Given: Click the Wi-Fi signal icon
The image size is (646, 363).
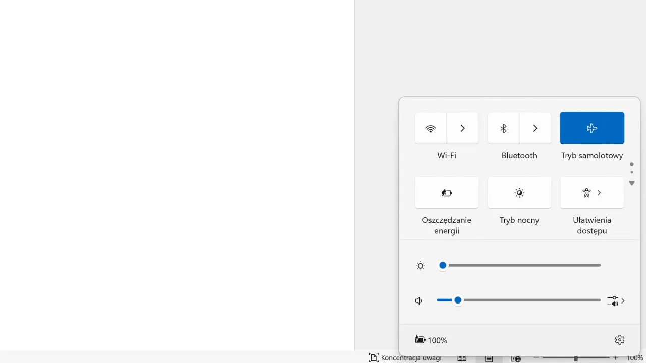Looking at the screenshot, I should coord(430,128).
